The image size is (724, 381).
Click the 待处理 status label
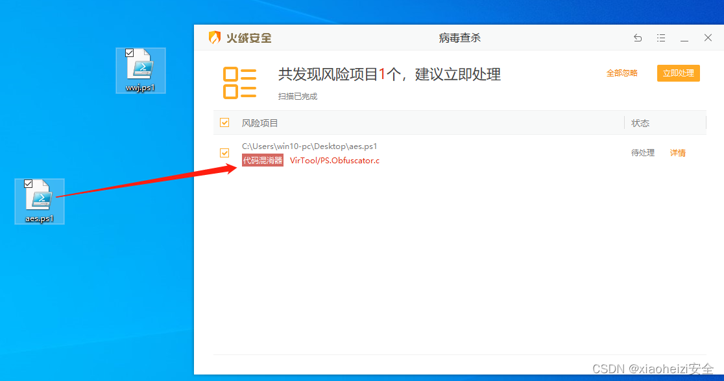click(x=642, y=152)
